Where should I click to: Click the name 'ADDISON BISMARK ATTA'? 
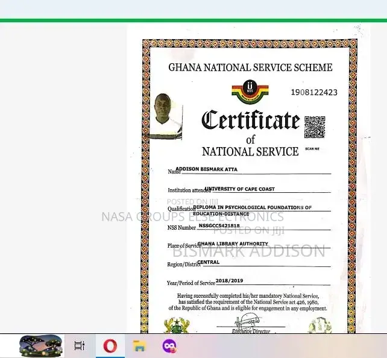206,169
